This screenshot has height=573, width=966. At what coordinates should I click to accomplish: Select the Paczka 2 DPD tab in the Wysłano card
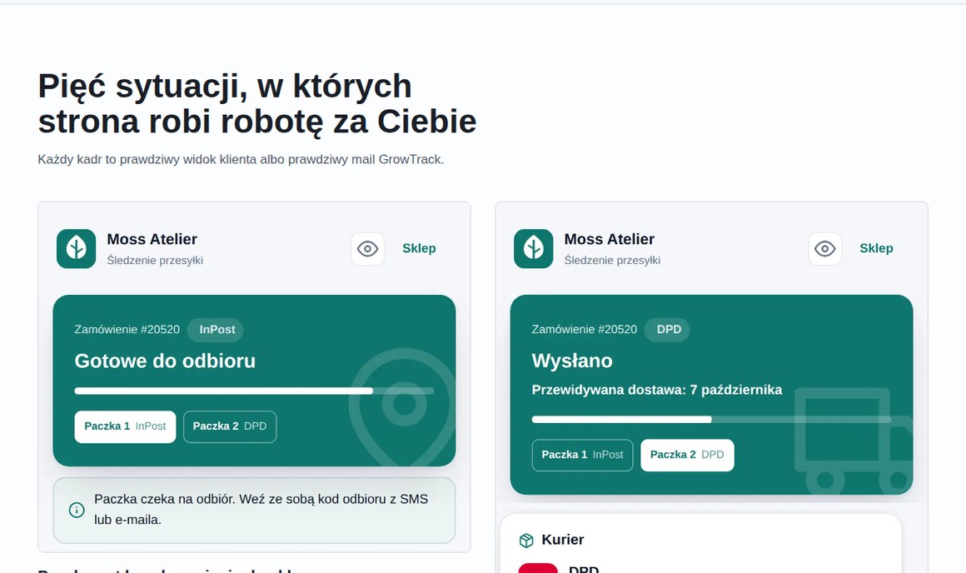[x=687, y=455]
